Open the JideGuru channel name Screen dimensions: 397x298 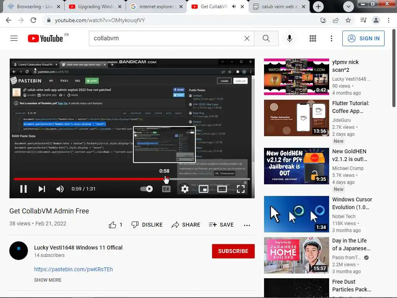pyautogui.click(x=341, y=120)
